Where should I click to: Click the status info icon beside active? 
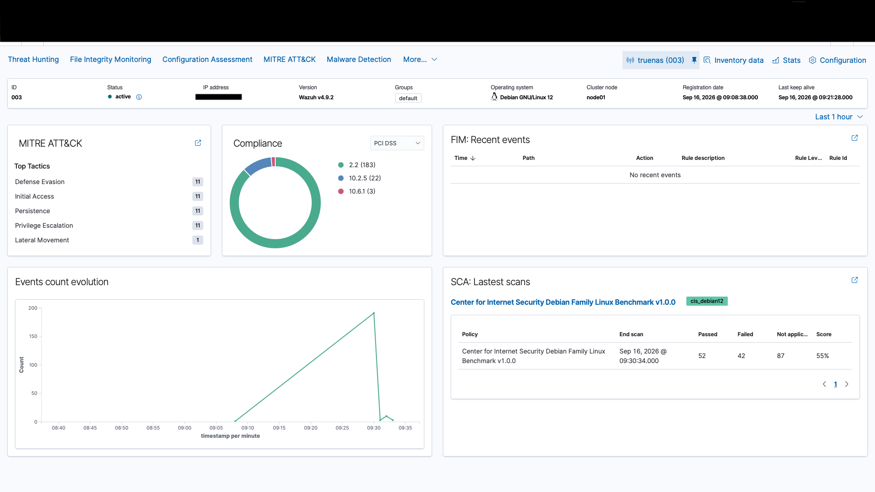point(139,97)
